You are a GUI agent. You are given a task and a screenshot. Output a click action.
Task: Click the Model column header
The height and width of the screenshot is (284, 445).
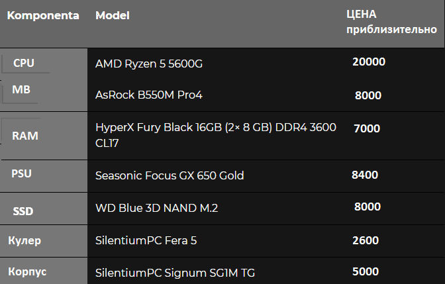113,16
